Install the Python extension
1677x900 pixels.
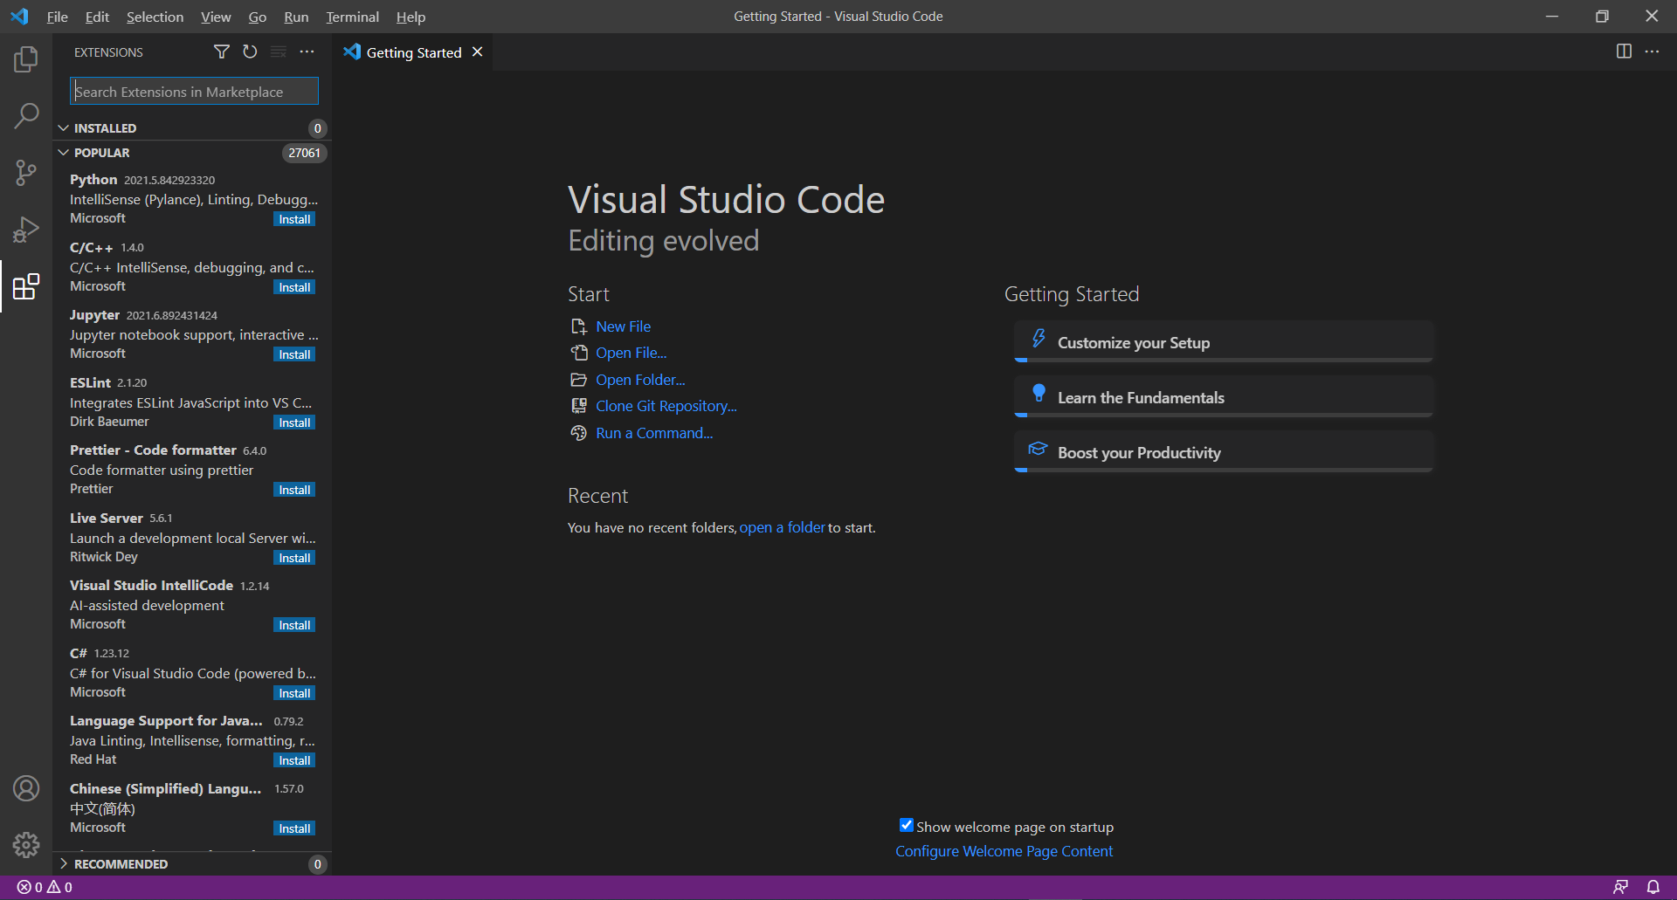tap(294, 219)
